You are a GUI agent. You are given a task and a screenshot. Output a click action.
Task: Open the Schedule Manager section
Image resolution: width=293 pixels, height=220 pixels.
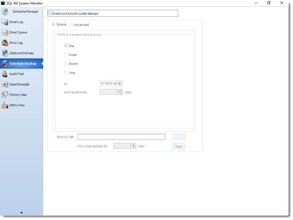pos(25,12)
